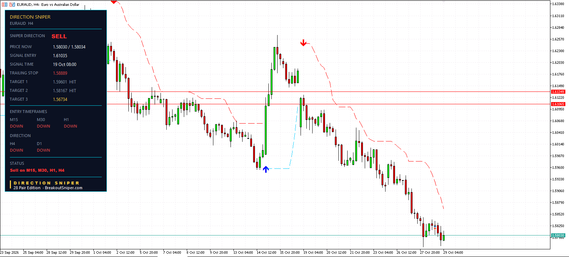
Task: Select the trailing stop value 1.58889
Action: point(60,73)
